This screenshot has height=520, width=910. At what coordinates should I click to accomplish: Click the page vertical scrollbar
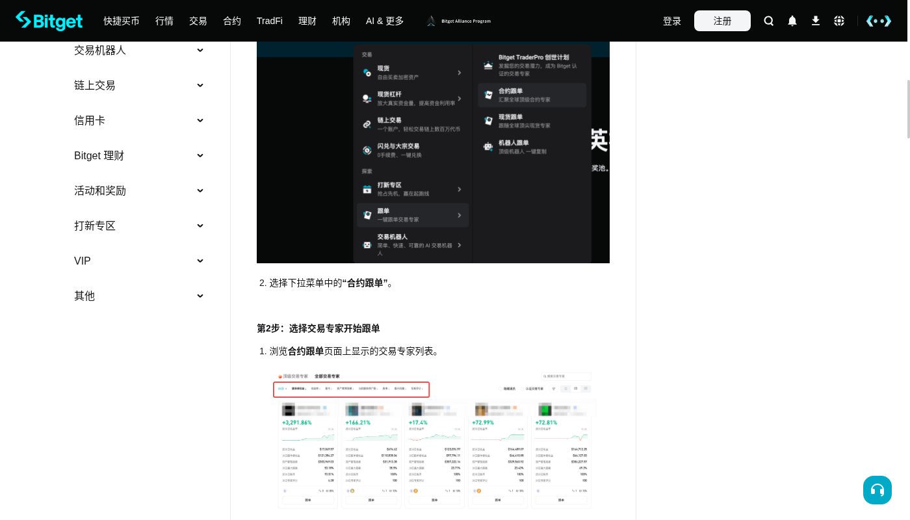(x=909, y=109)
